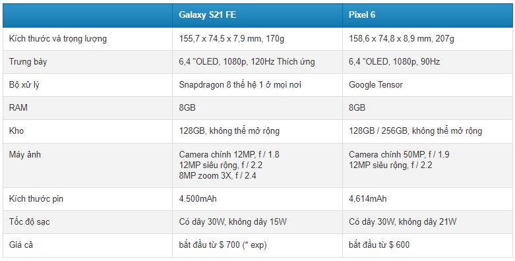Viewport: 515px width, 261px height.
Task: Select the Kích thước và trọng lượng row label
Action: click(58, 39)
